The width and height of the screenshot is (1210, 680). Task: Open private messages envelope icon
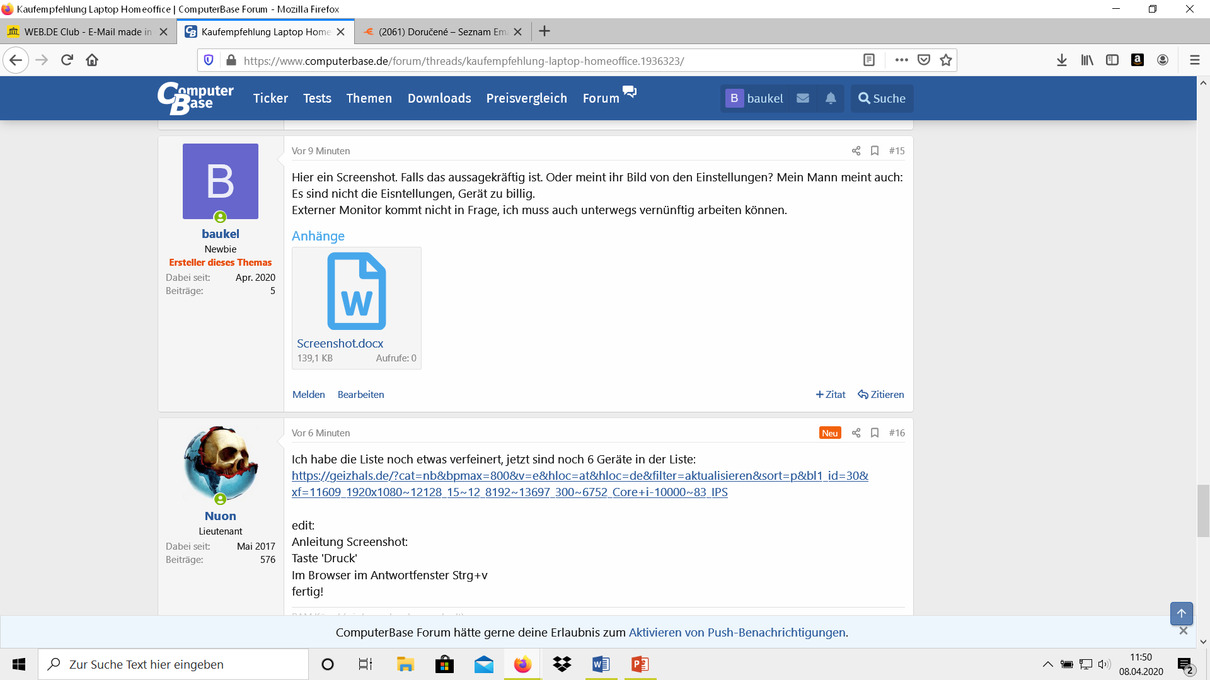(803, 98)
